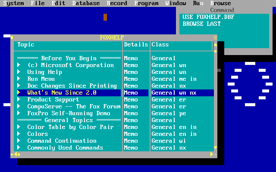Expand the What's New Since 2.0 arrow
Screen dimensions: 276x172
click(19, 92)
